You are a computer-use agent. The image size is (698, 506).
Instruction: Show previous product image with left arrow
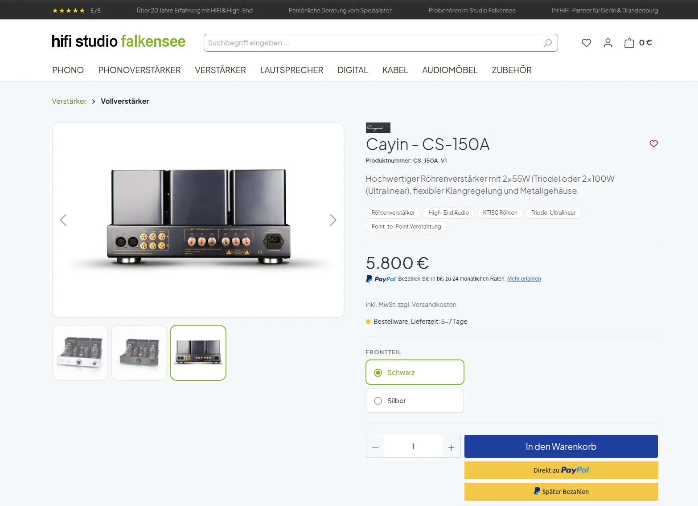[x=63, y=220]
